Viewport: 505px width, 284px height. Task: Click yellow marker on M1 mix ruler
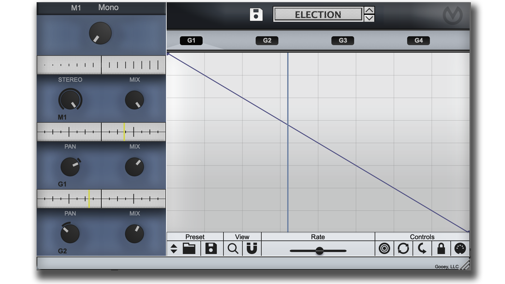tap(124, 132)
